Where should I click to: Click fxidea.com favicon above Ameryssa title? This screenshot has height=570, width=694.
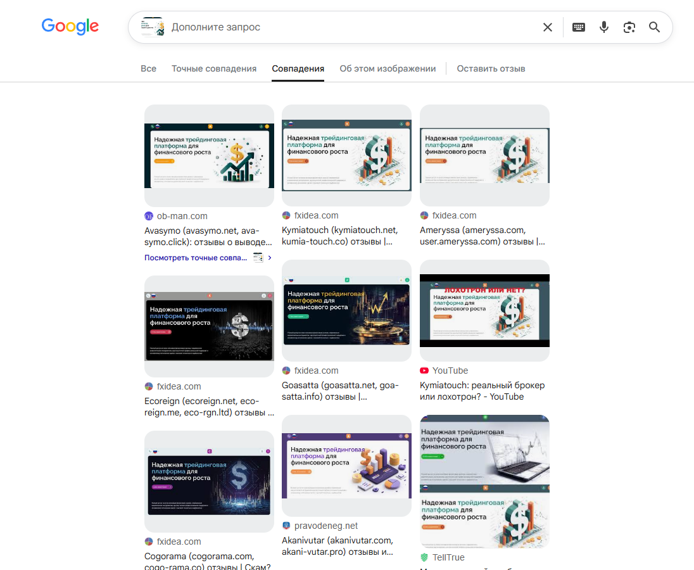point(424,215)
